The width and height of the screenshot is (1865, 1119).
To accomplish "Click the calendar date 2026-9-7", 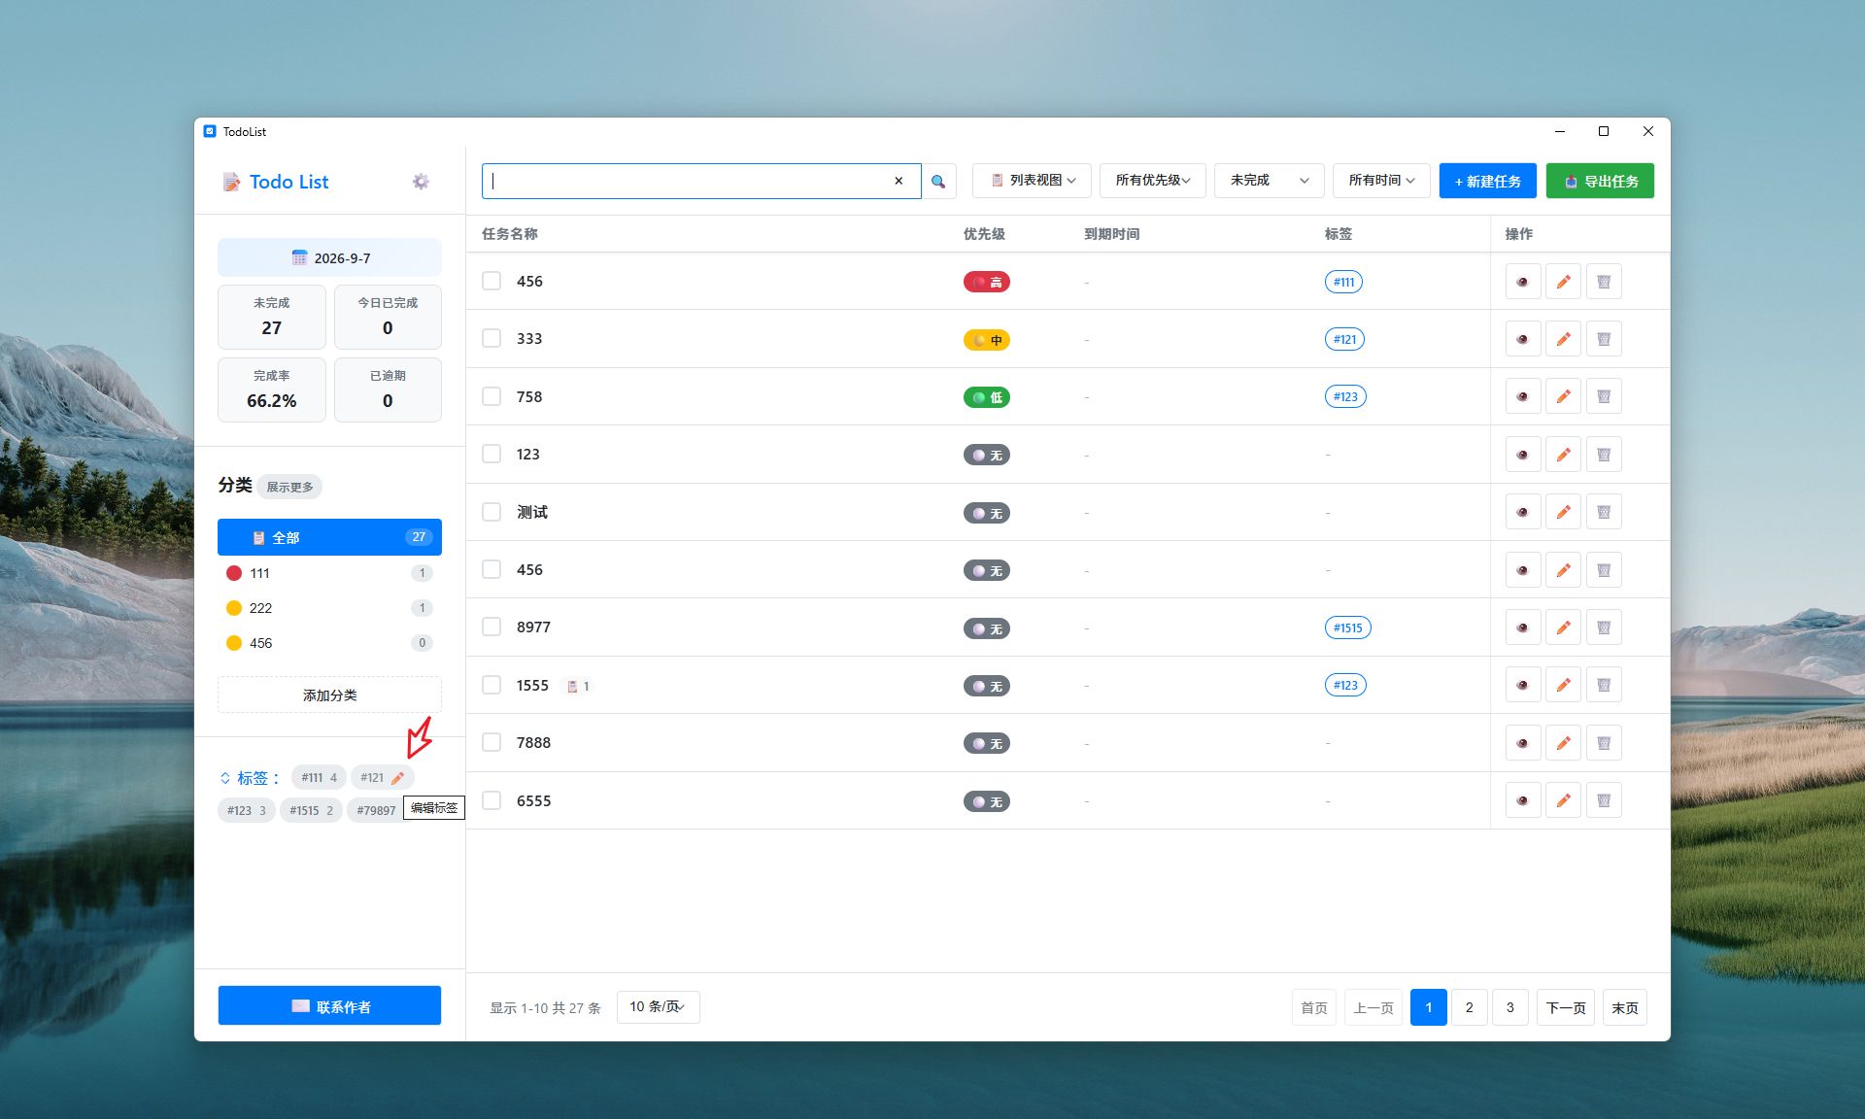I will [329, 258].
